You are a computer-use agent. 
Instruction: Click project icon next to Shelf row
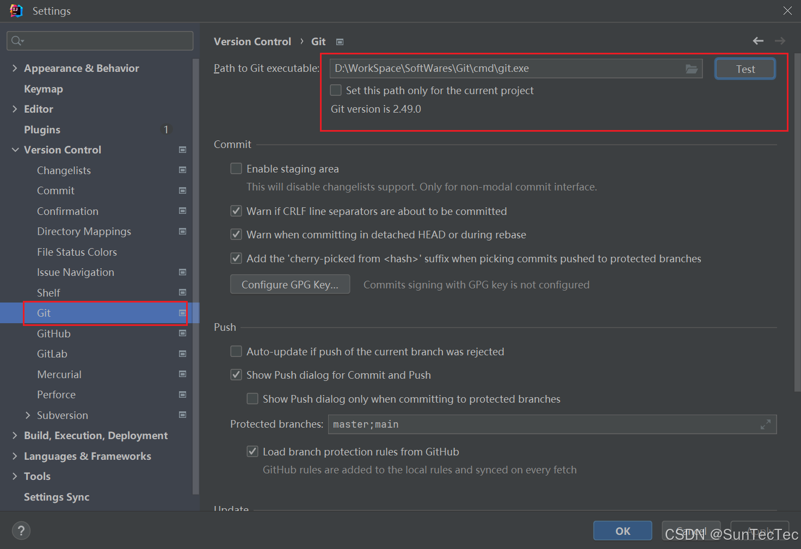pyautogui.click(x=183, y=293)
